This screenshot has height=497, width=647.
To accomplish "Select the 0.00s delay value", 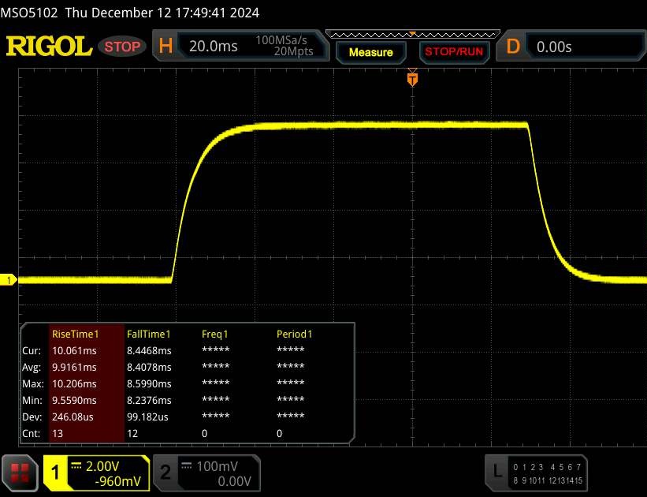I will pyautogui.click(x=554, y=47).
